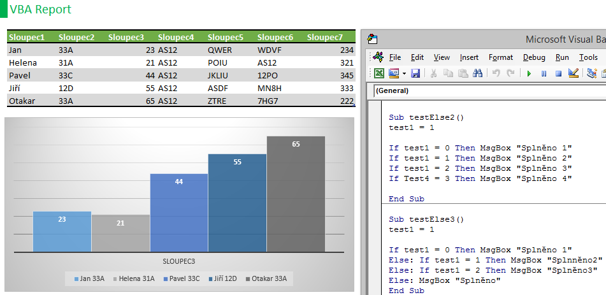Screen dimensions: 606x295
Task: Open the View menu
Action: click(x=442, y=57)
